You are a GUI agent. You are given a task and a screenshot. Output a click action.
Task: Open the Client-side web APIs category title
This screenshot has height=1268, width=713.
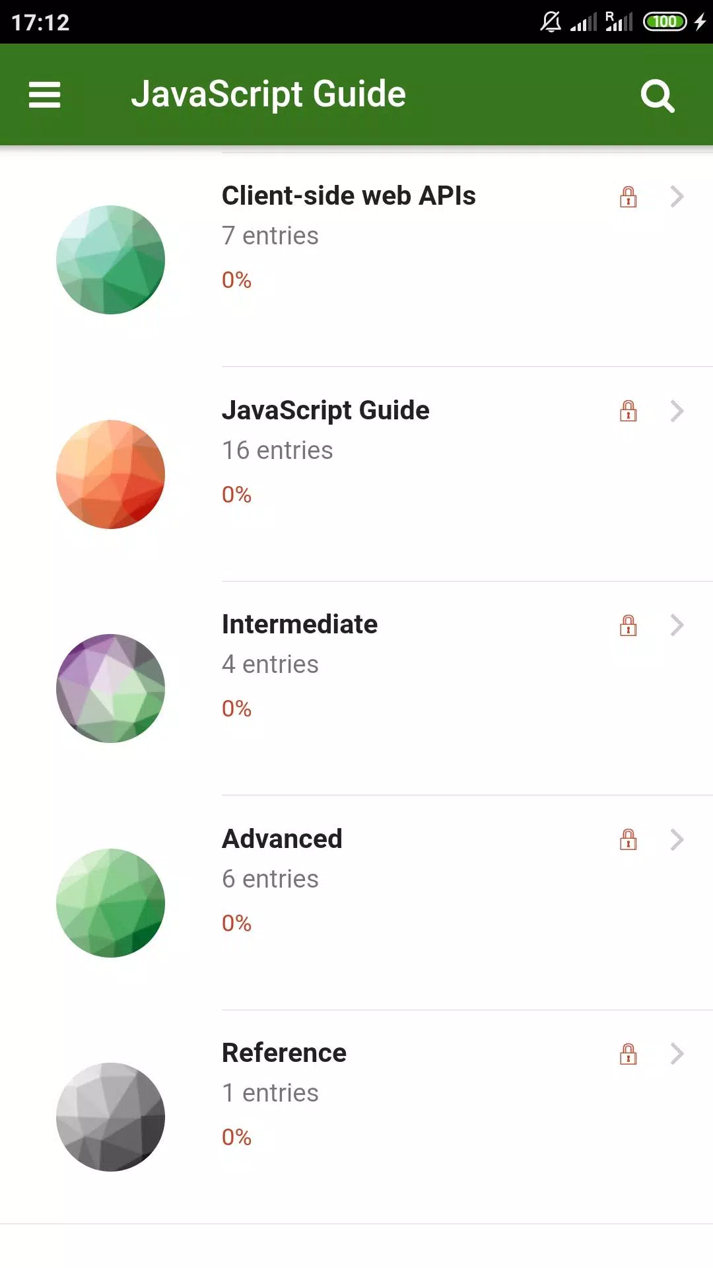click(x=349, y=195)
